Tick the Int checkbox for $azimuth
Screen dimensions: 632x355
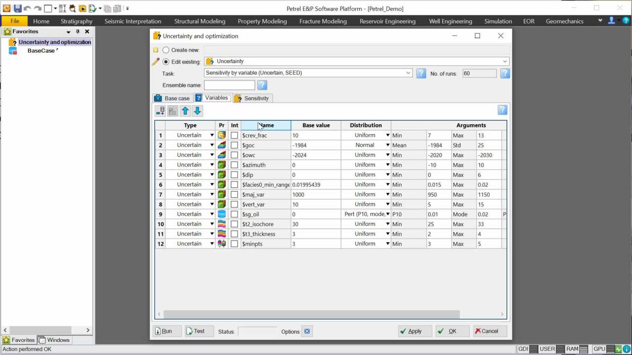(234, 165)
